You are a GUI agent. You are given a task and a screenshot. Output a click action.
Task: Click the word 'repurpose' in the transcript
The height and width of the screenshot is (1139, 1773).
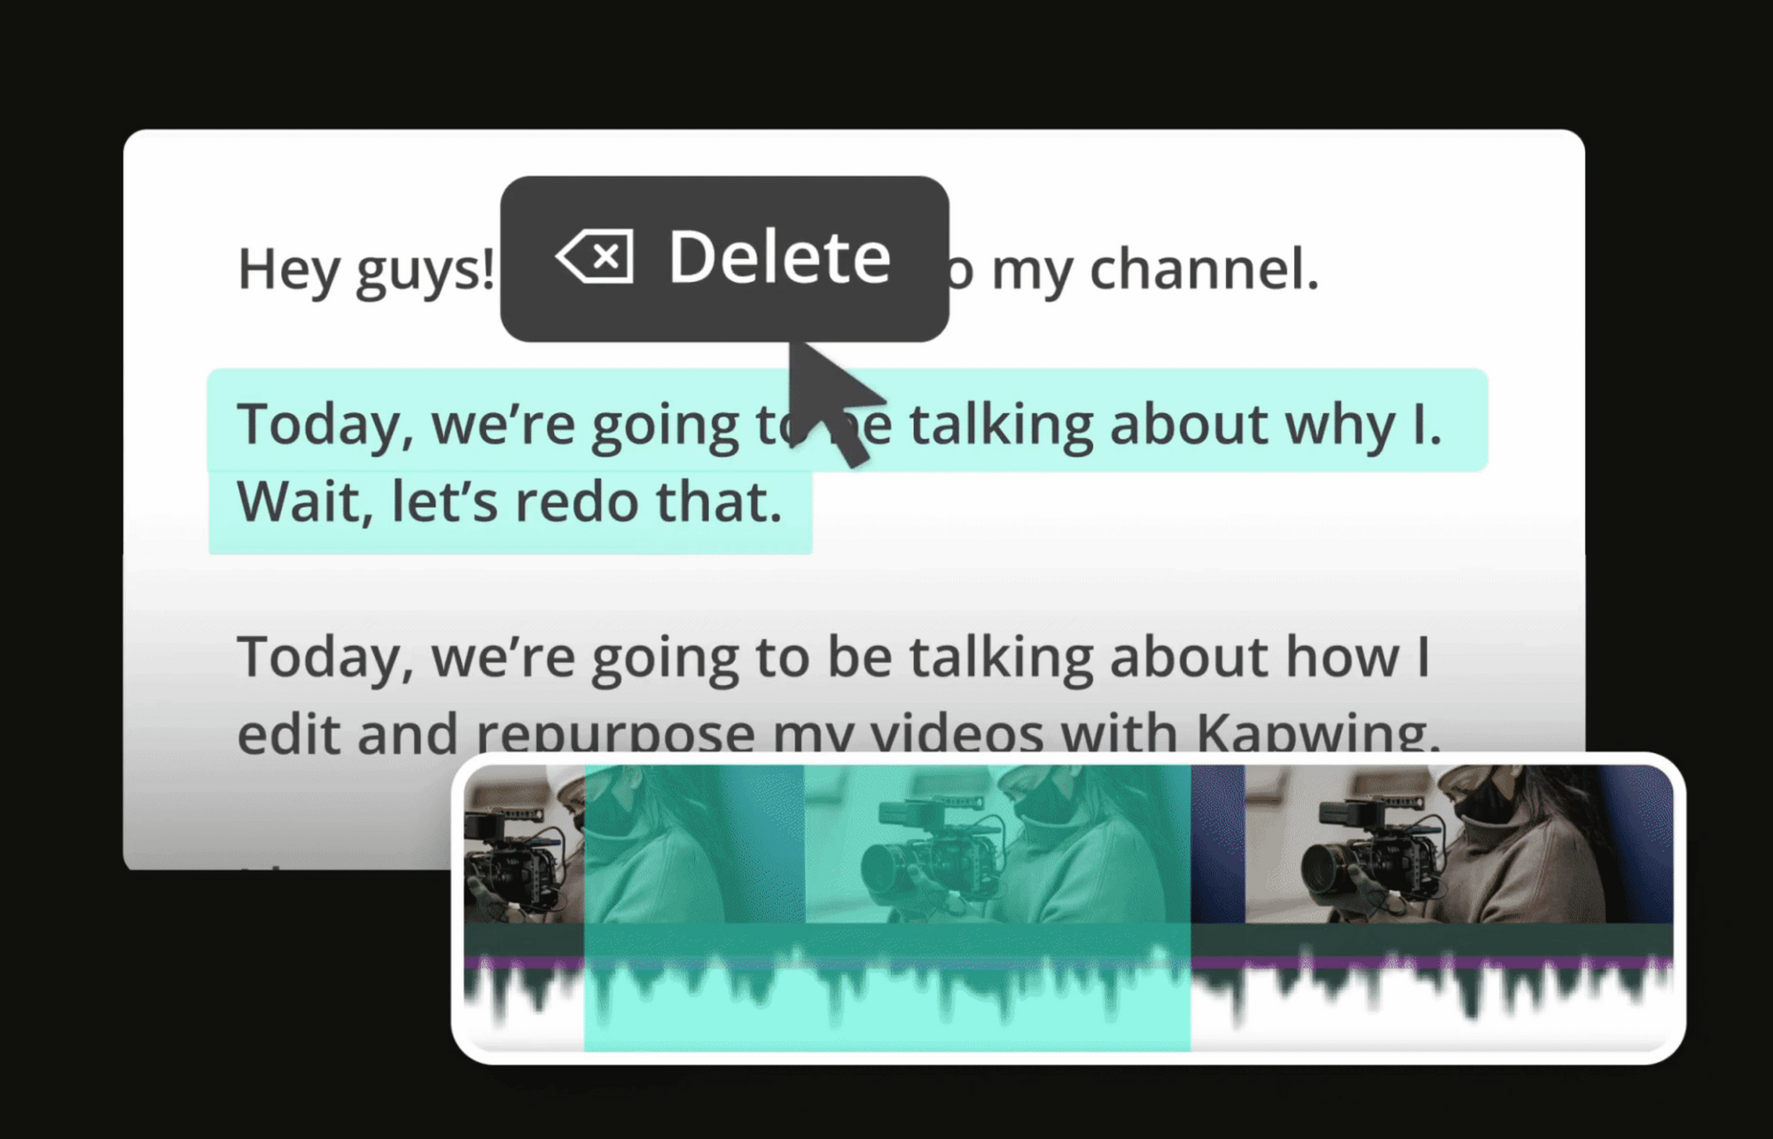pos(615,736)
